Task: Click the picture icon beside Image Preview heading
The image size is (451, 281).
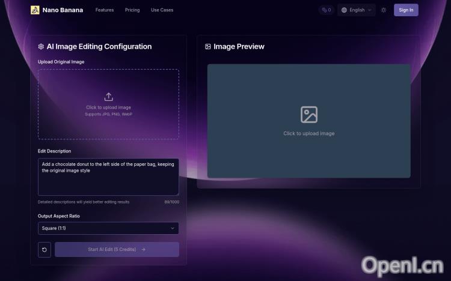Action: click(x=208, y=47)
